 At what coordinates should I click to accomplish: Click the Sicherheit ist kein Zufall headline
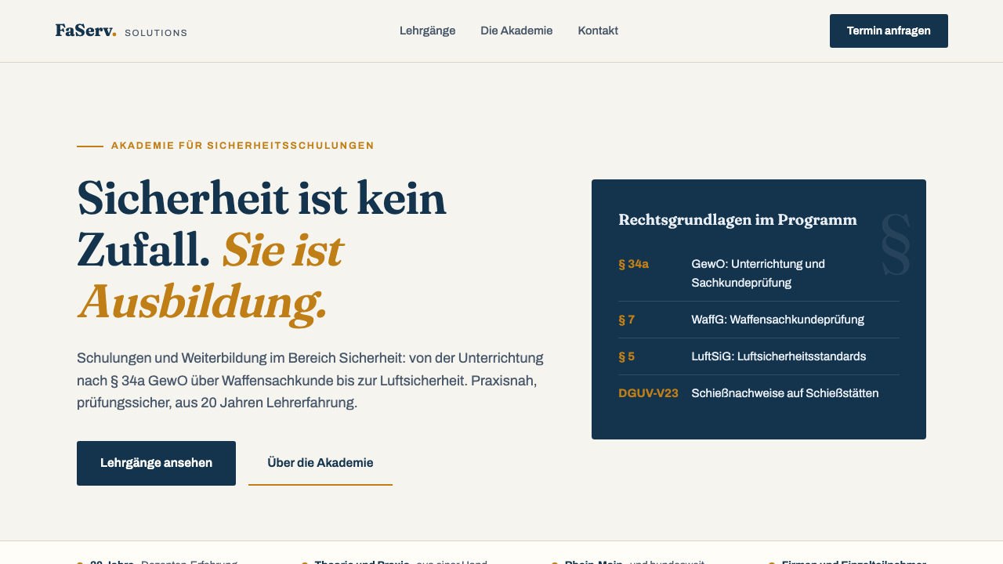262,249
